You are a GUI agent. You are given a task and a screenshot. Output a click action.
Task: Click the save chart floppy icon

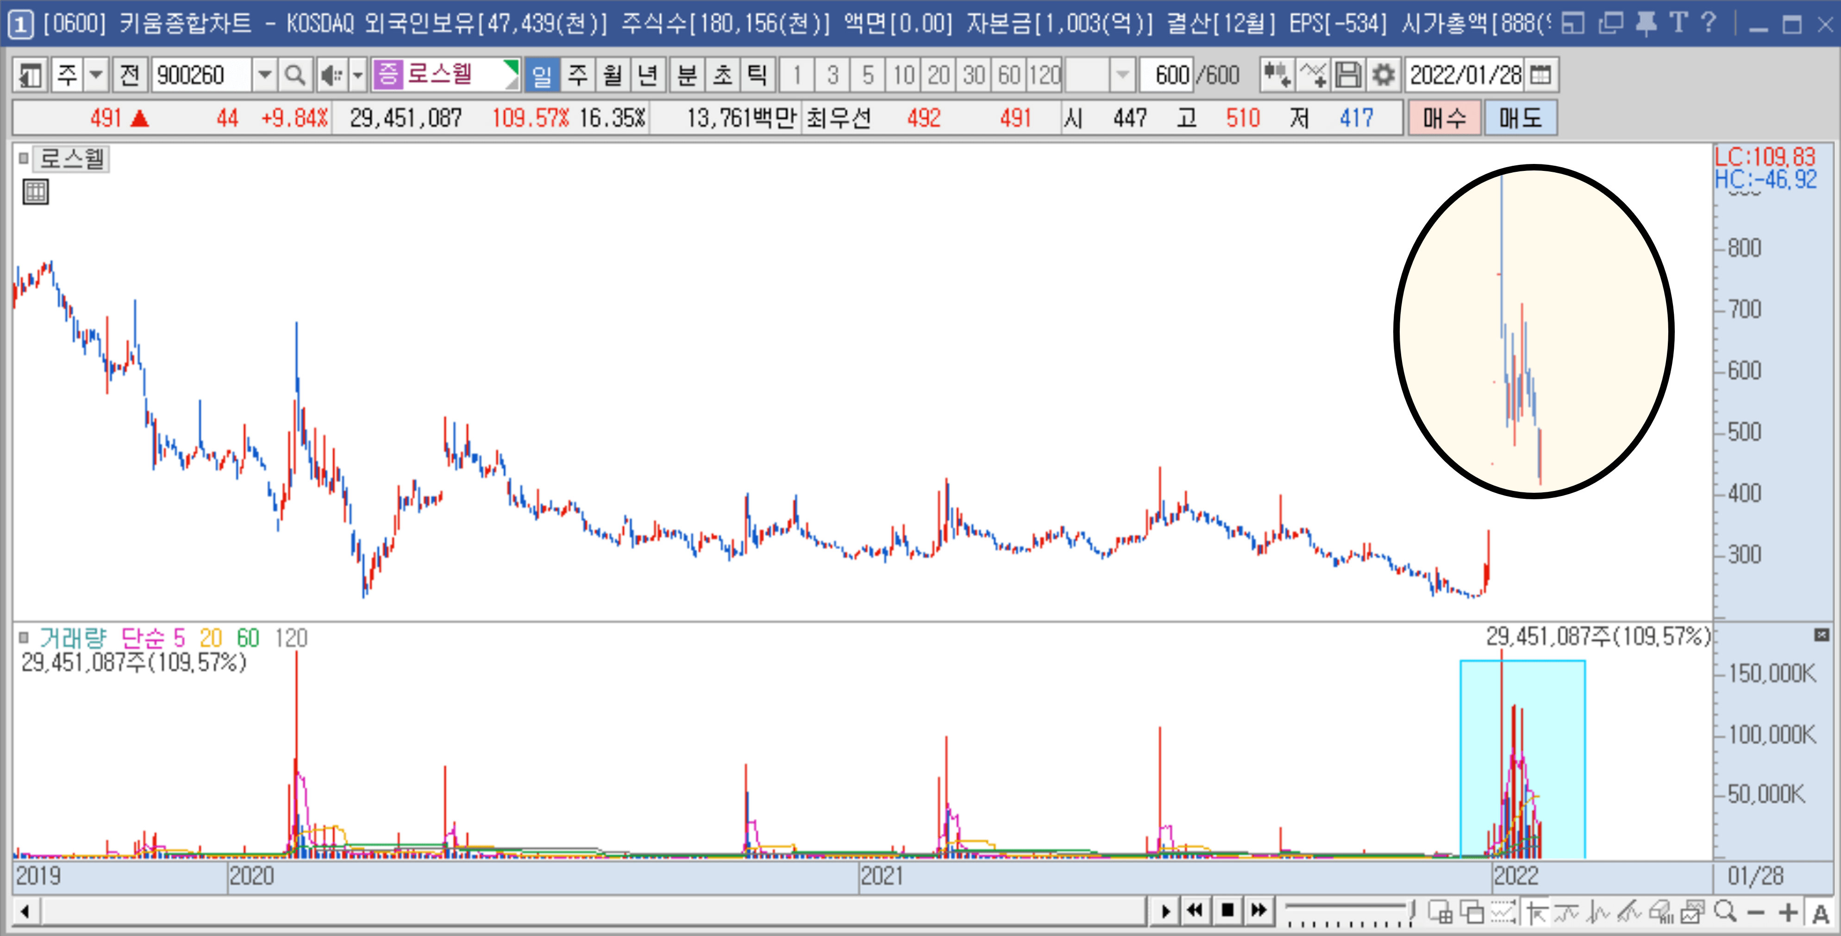(1349, 75)
